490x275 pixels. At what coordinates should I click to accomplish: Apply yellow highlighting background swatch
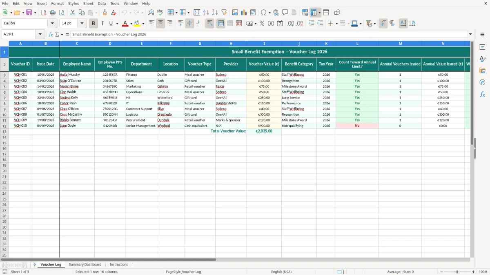[138, 24]
